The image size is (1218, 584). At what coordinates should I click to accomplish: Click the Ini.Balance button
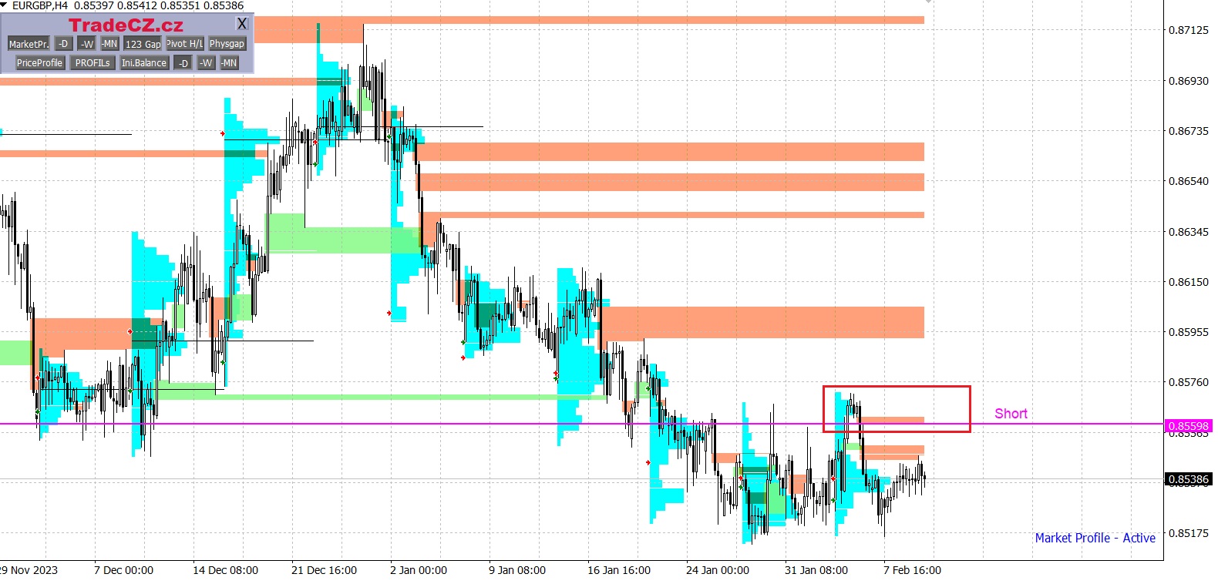[144, 63]
